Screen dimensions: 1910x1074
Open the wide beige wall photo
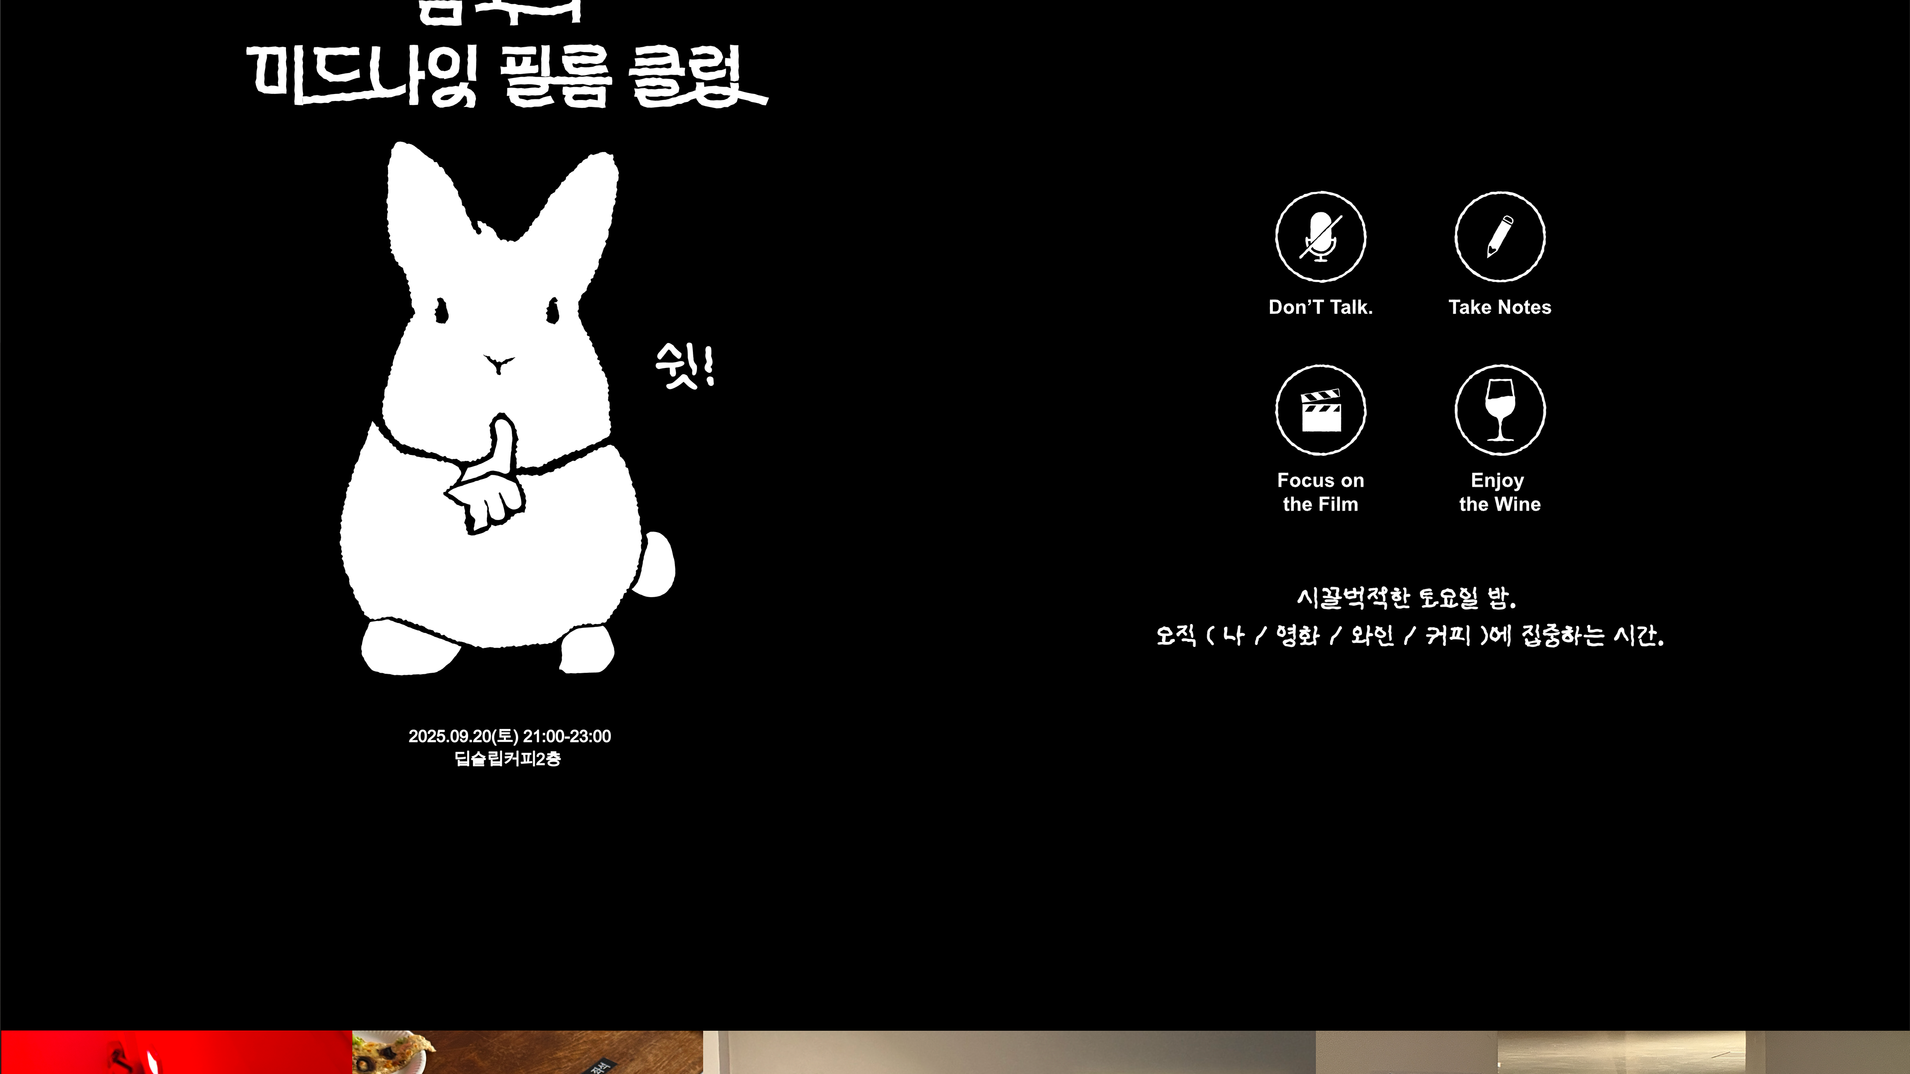(1008, 1053)
